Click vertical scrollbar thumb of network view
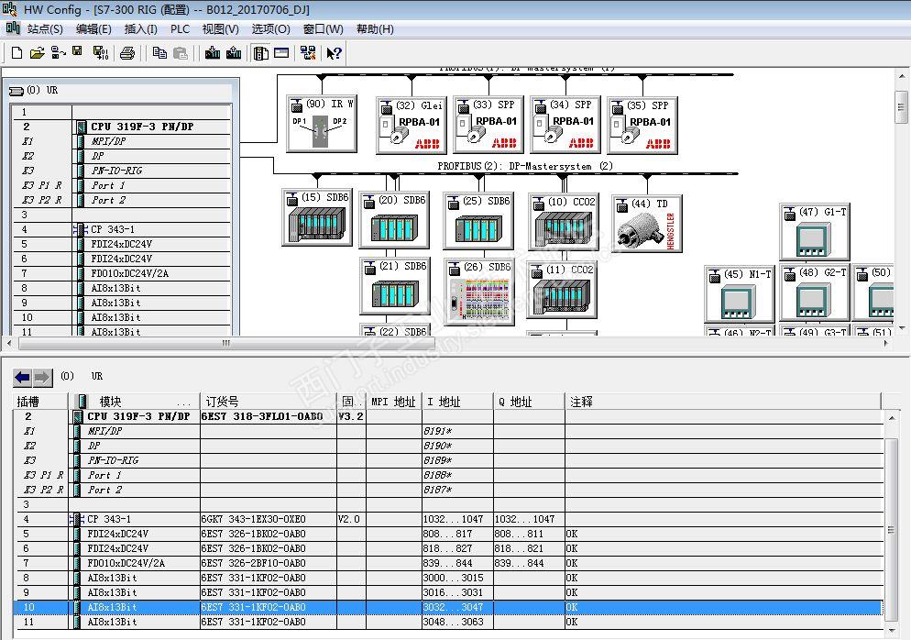Screen dimensions: 911x640 [x=901, y=107]
